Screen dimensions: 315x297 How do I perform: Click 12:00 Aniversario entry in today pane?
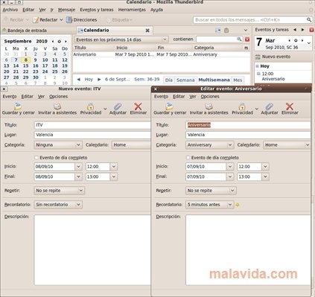[x=283, y=77]
